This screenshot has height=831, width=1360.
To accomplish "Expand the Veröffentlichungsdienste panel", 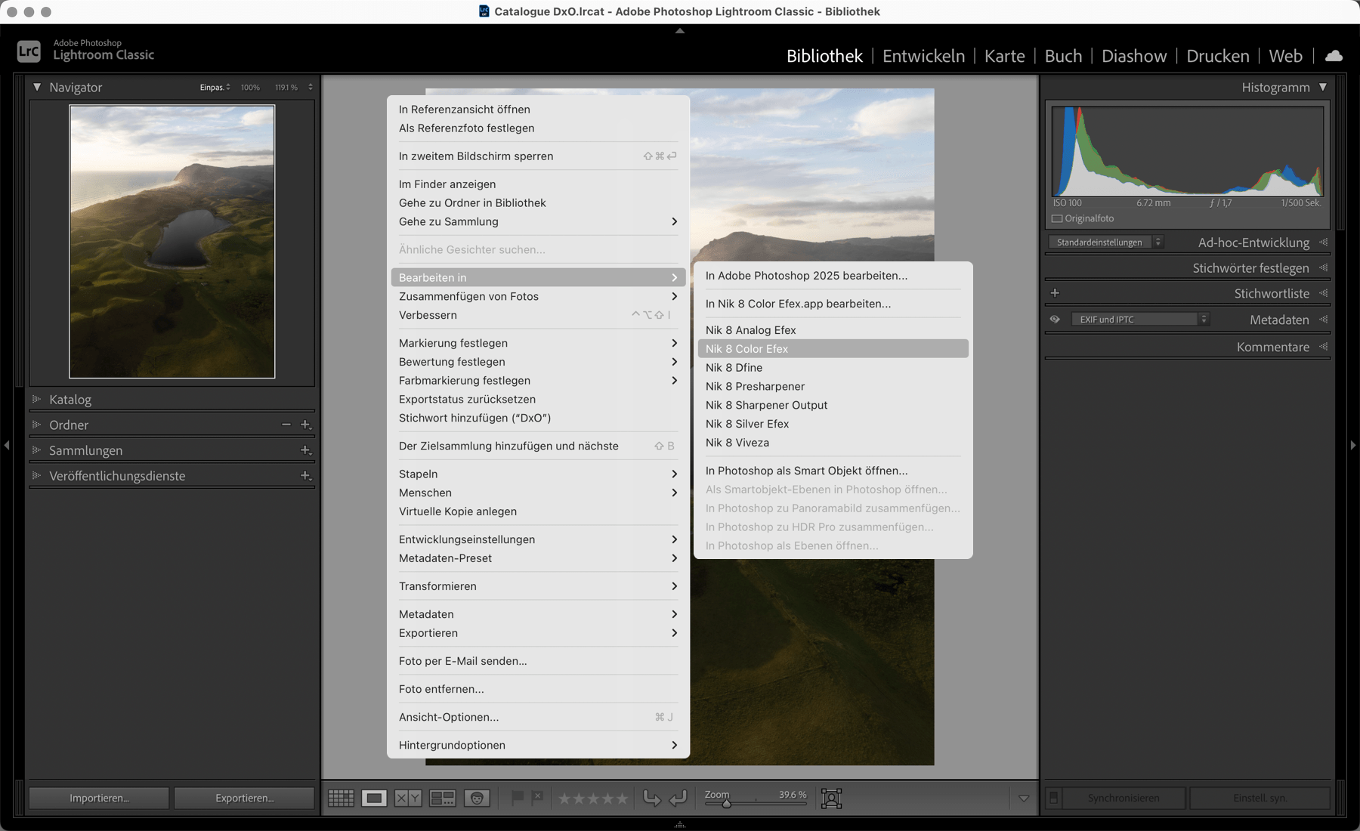I will point(36,476).
